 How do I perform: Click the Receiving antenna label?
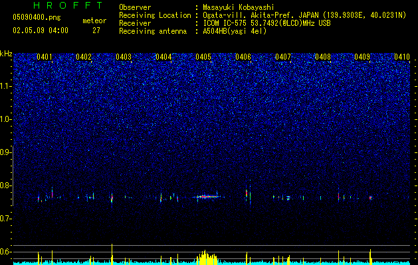coord(153,31)
